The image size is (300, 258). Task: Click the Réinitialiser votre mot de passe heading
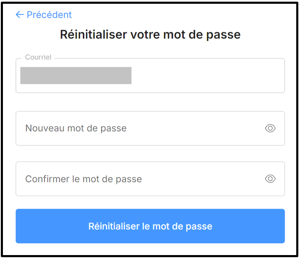coord(150,34)
